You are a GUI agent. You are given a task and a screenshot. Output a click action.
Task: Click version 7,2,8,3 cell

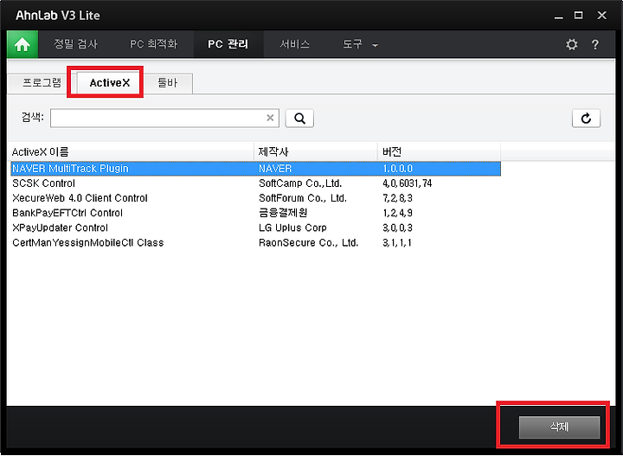point(398,198)
